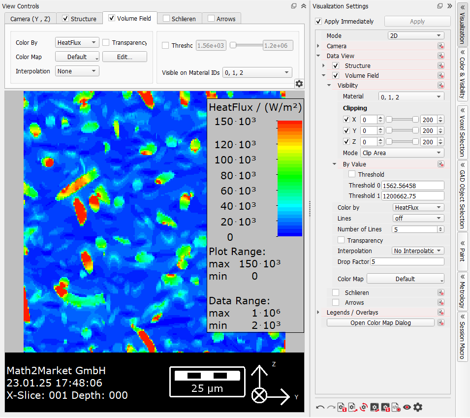This screenshot has width=470, height=418.
Task: Expand the Camera tree section
Action: point(318,46)
